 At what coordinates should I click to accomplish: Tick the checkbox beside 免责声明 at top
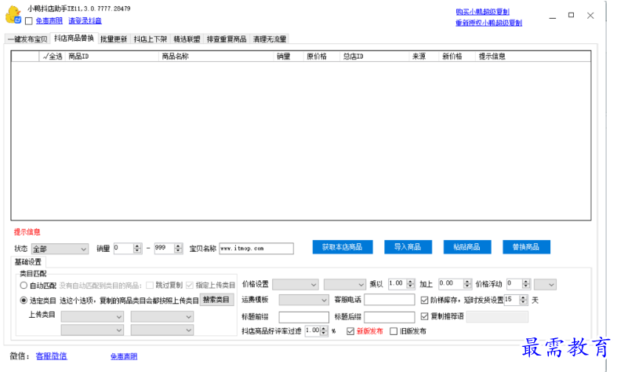point(29,21)
